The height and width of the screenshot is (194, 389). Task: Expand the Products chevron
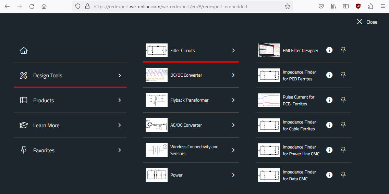coord(120,100)
